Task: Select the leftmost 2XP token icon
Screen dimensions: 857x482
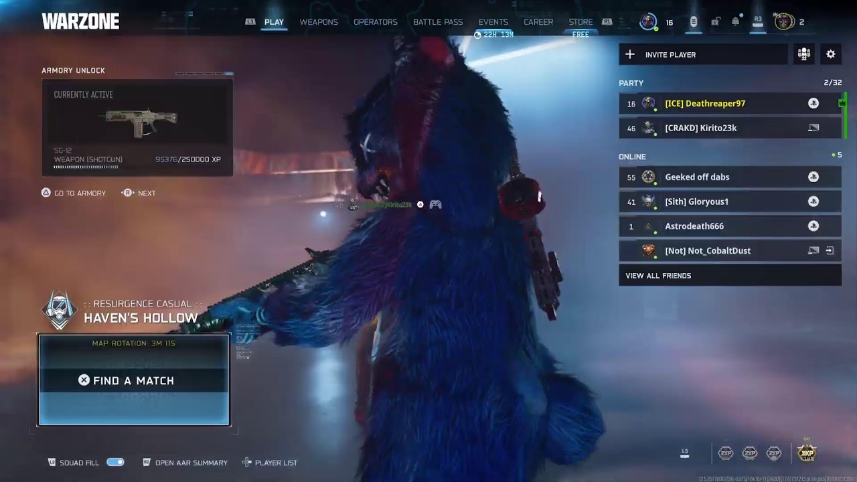Action: (726, 453)
